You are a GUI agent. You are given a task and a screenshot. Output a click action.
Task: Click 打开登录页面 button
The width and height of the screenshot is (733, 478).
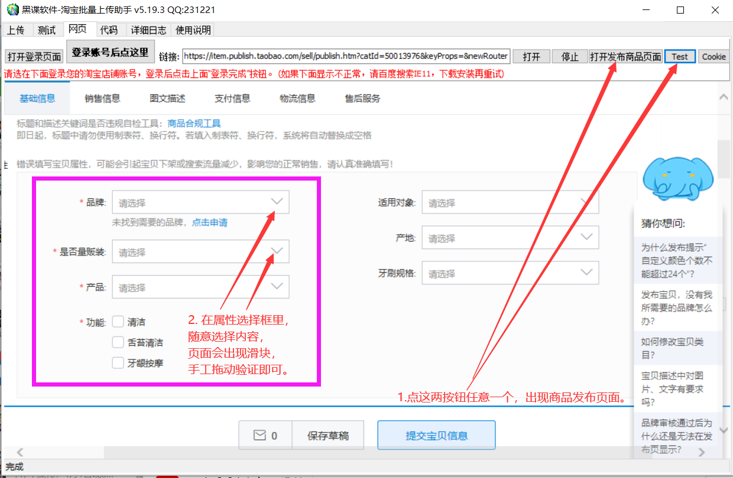pos(34,57)
